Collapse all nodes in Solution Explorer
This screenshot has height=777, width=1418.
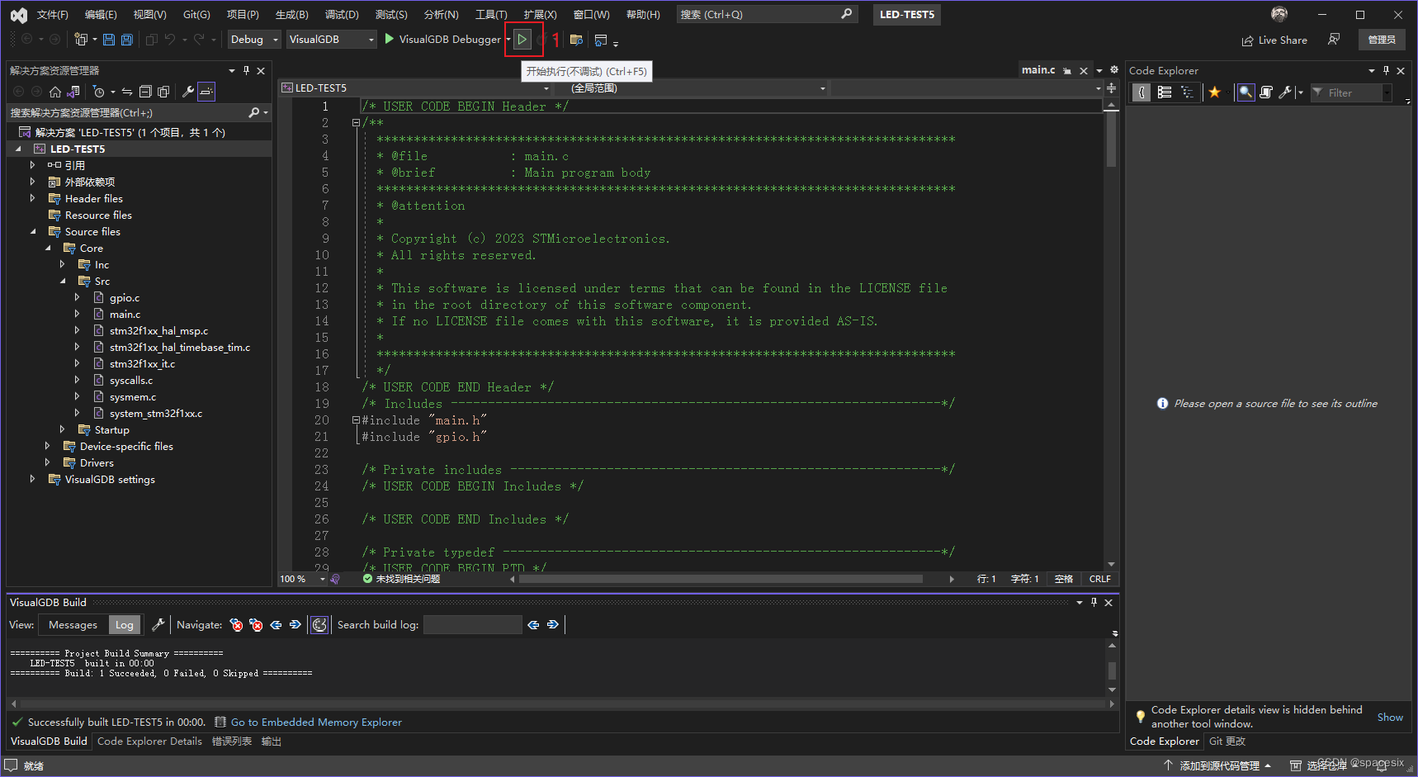(145, 92)
